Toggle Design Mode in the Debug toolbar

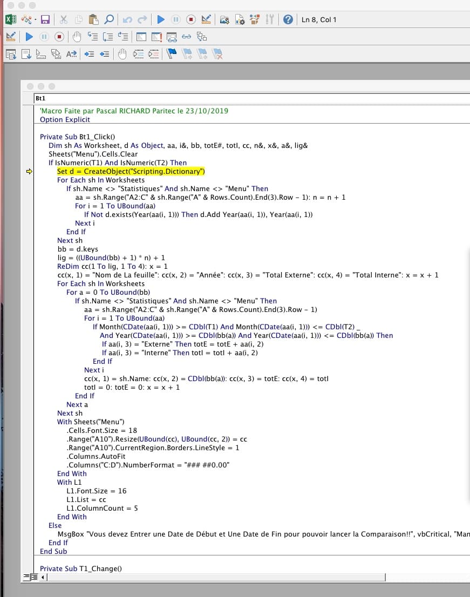click(x=10, y=37)
